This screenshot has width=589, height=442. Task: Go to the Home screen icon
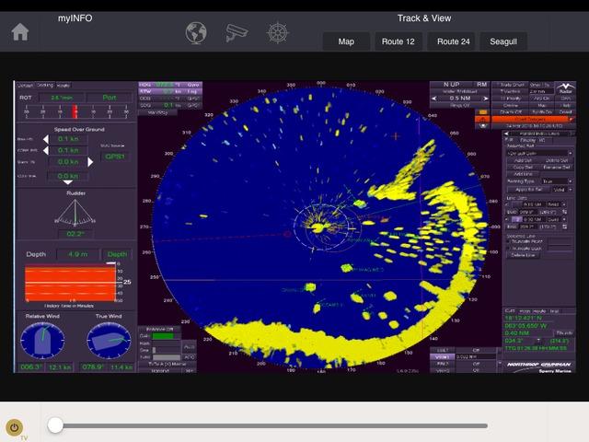20,32
